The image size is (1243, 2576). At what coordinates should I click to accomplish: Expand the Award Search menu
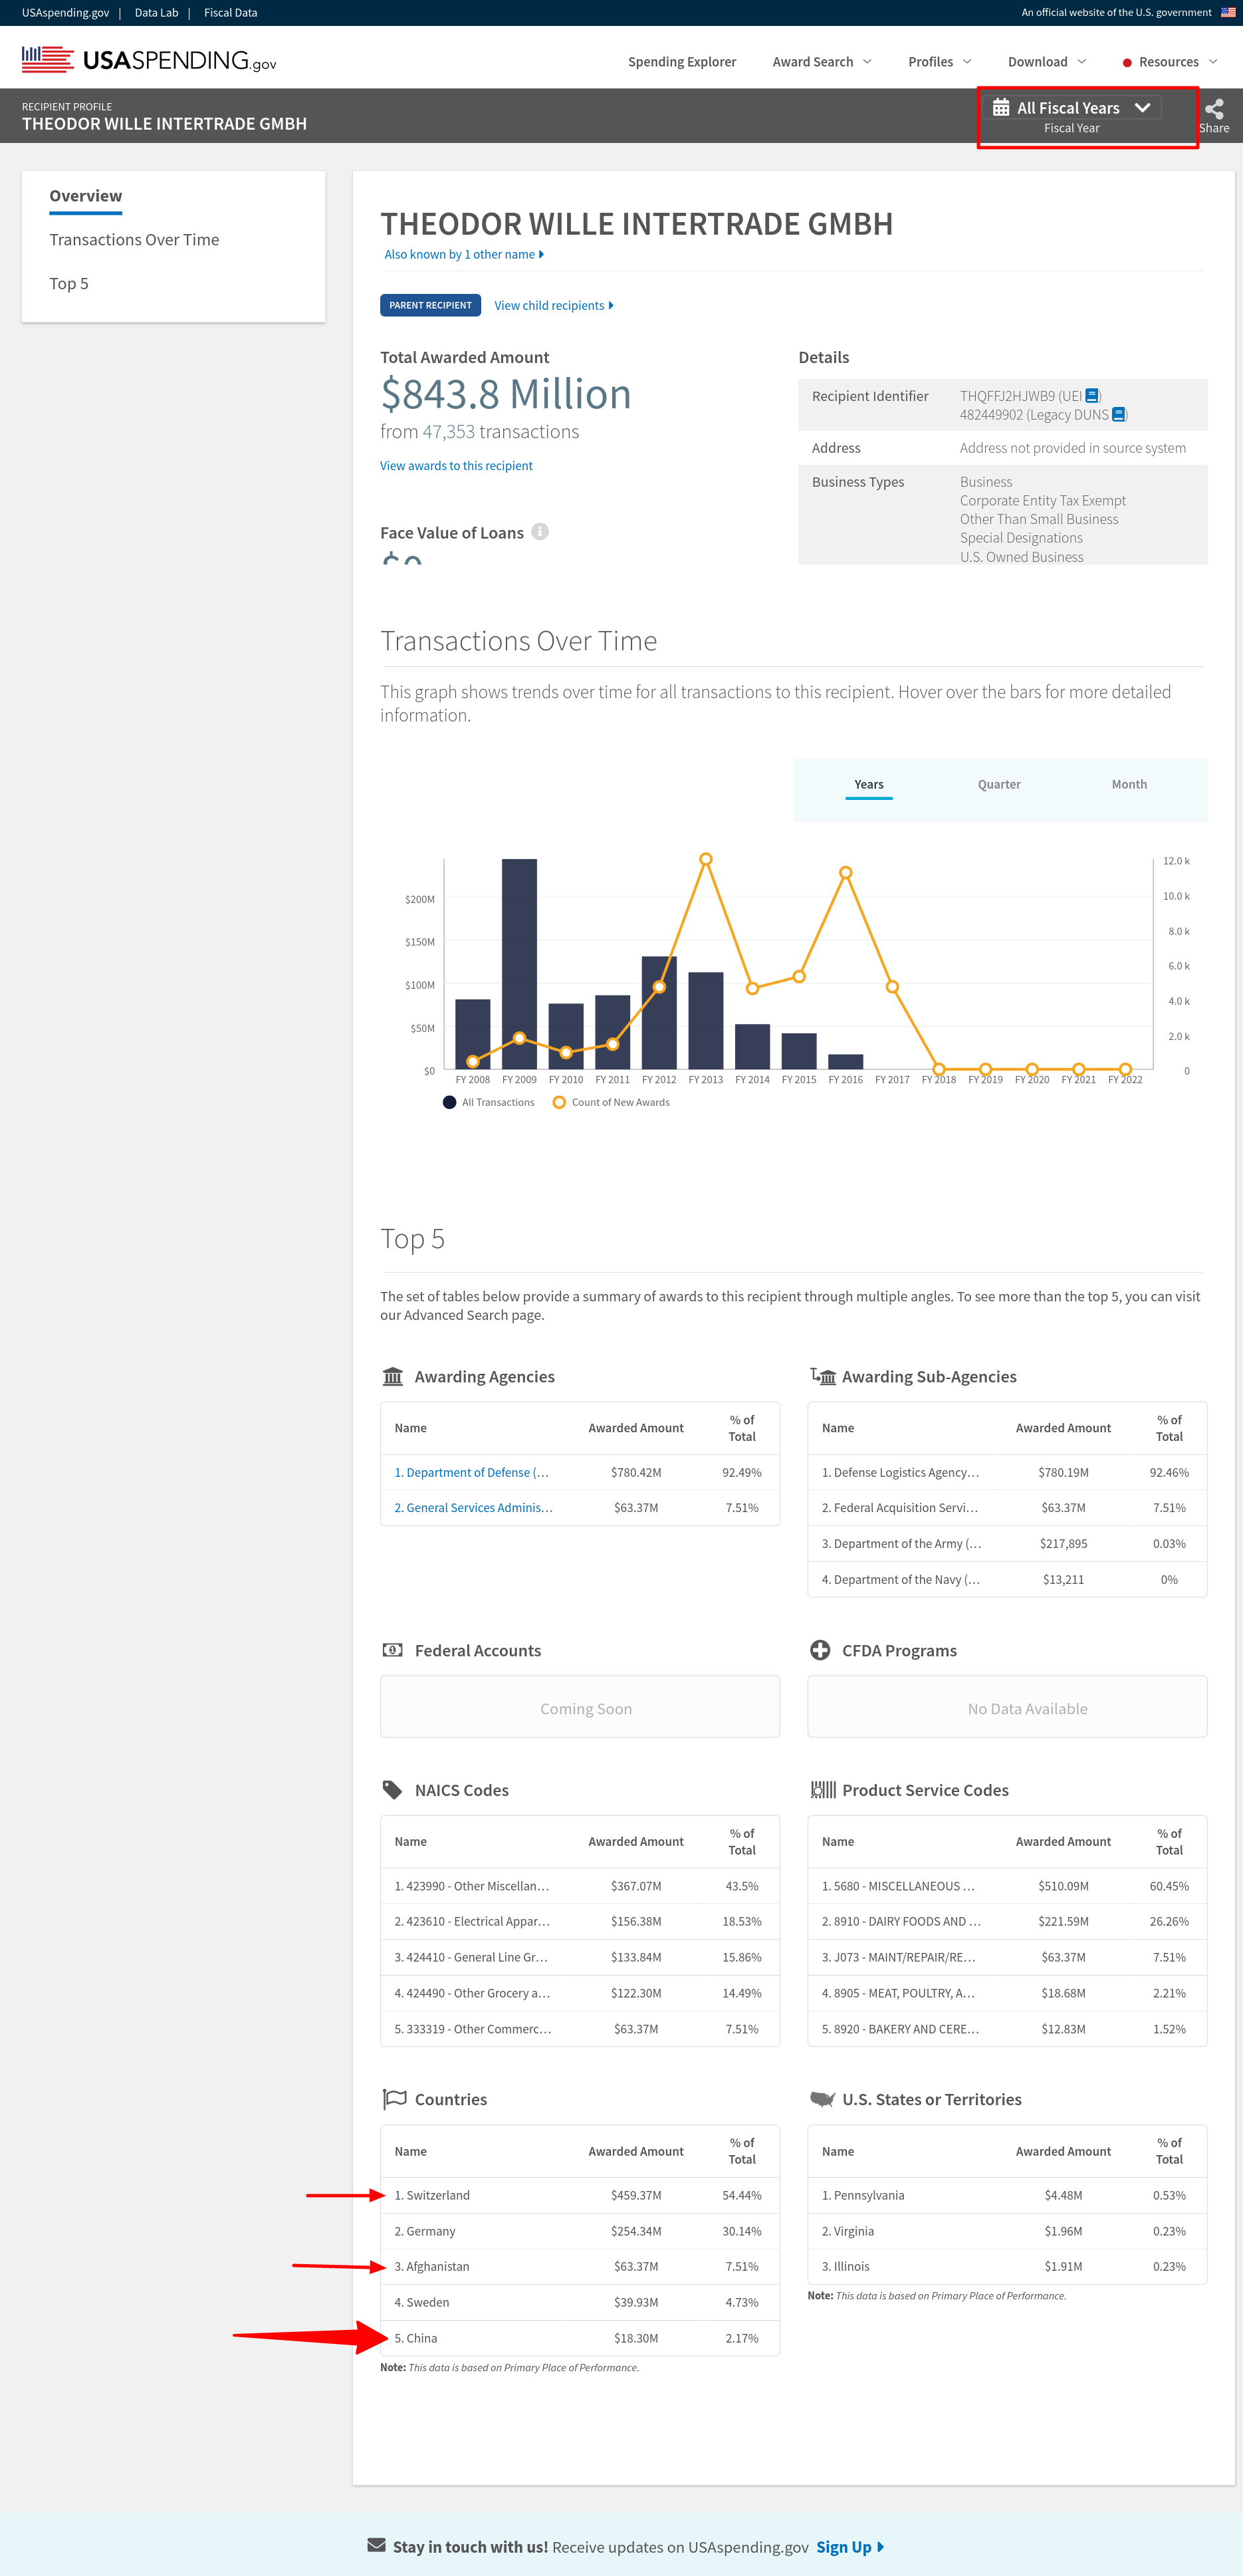click(822, 62)
